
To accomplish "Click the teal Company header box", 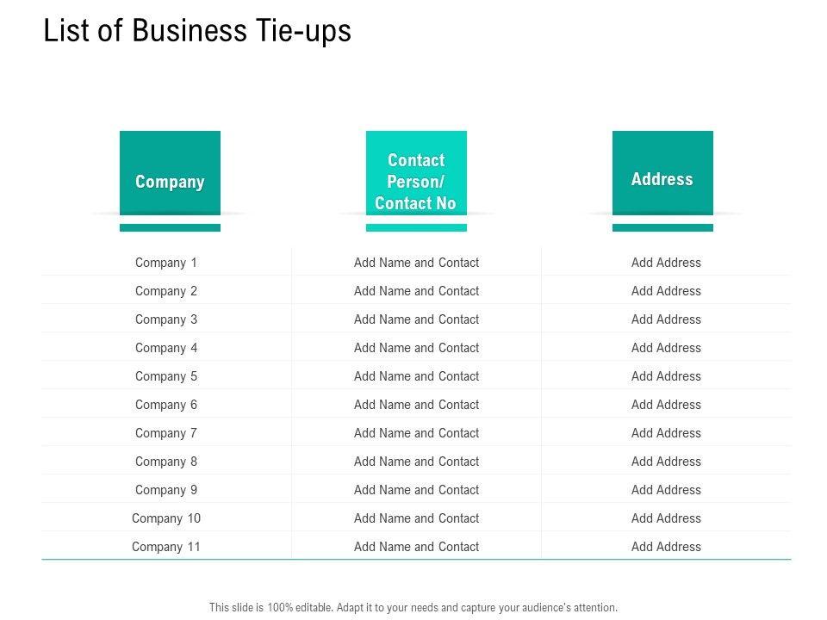I will (170, 173).
